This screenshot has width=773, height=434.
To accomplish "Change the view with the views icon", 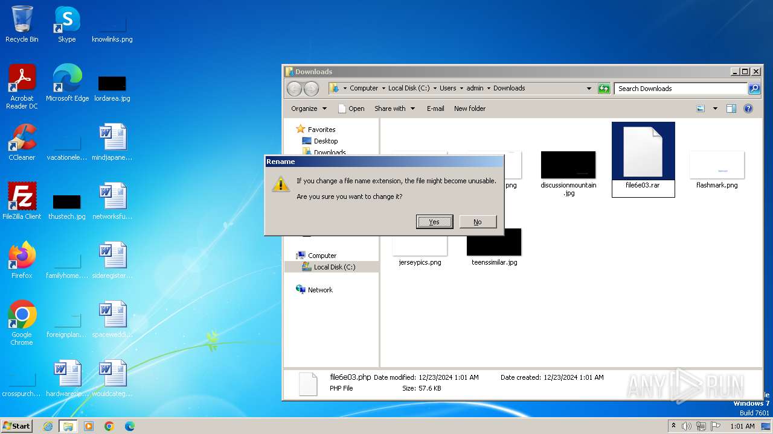I will (701, 108).
